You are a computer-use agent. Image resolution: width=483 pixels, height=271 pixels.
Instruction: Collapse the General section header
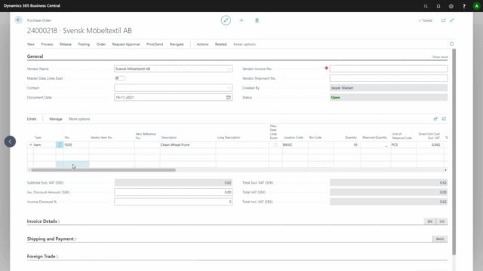click(x=35, y=56)
